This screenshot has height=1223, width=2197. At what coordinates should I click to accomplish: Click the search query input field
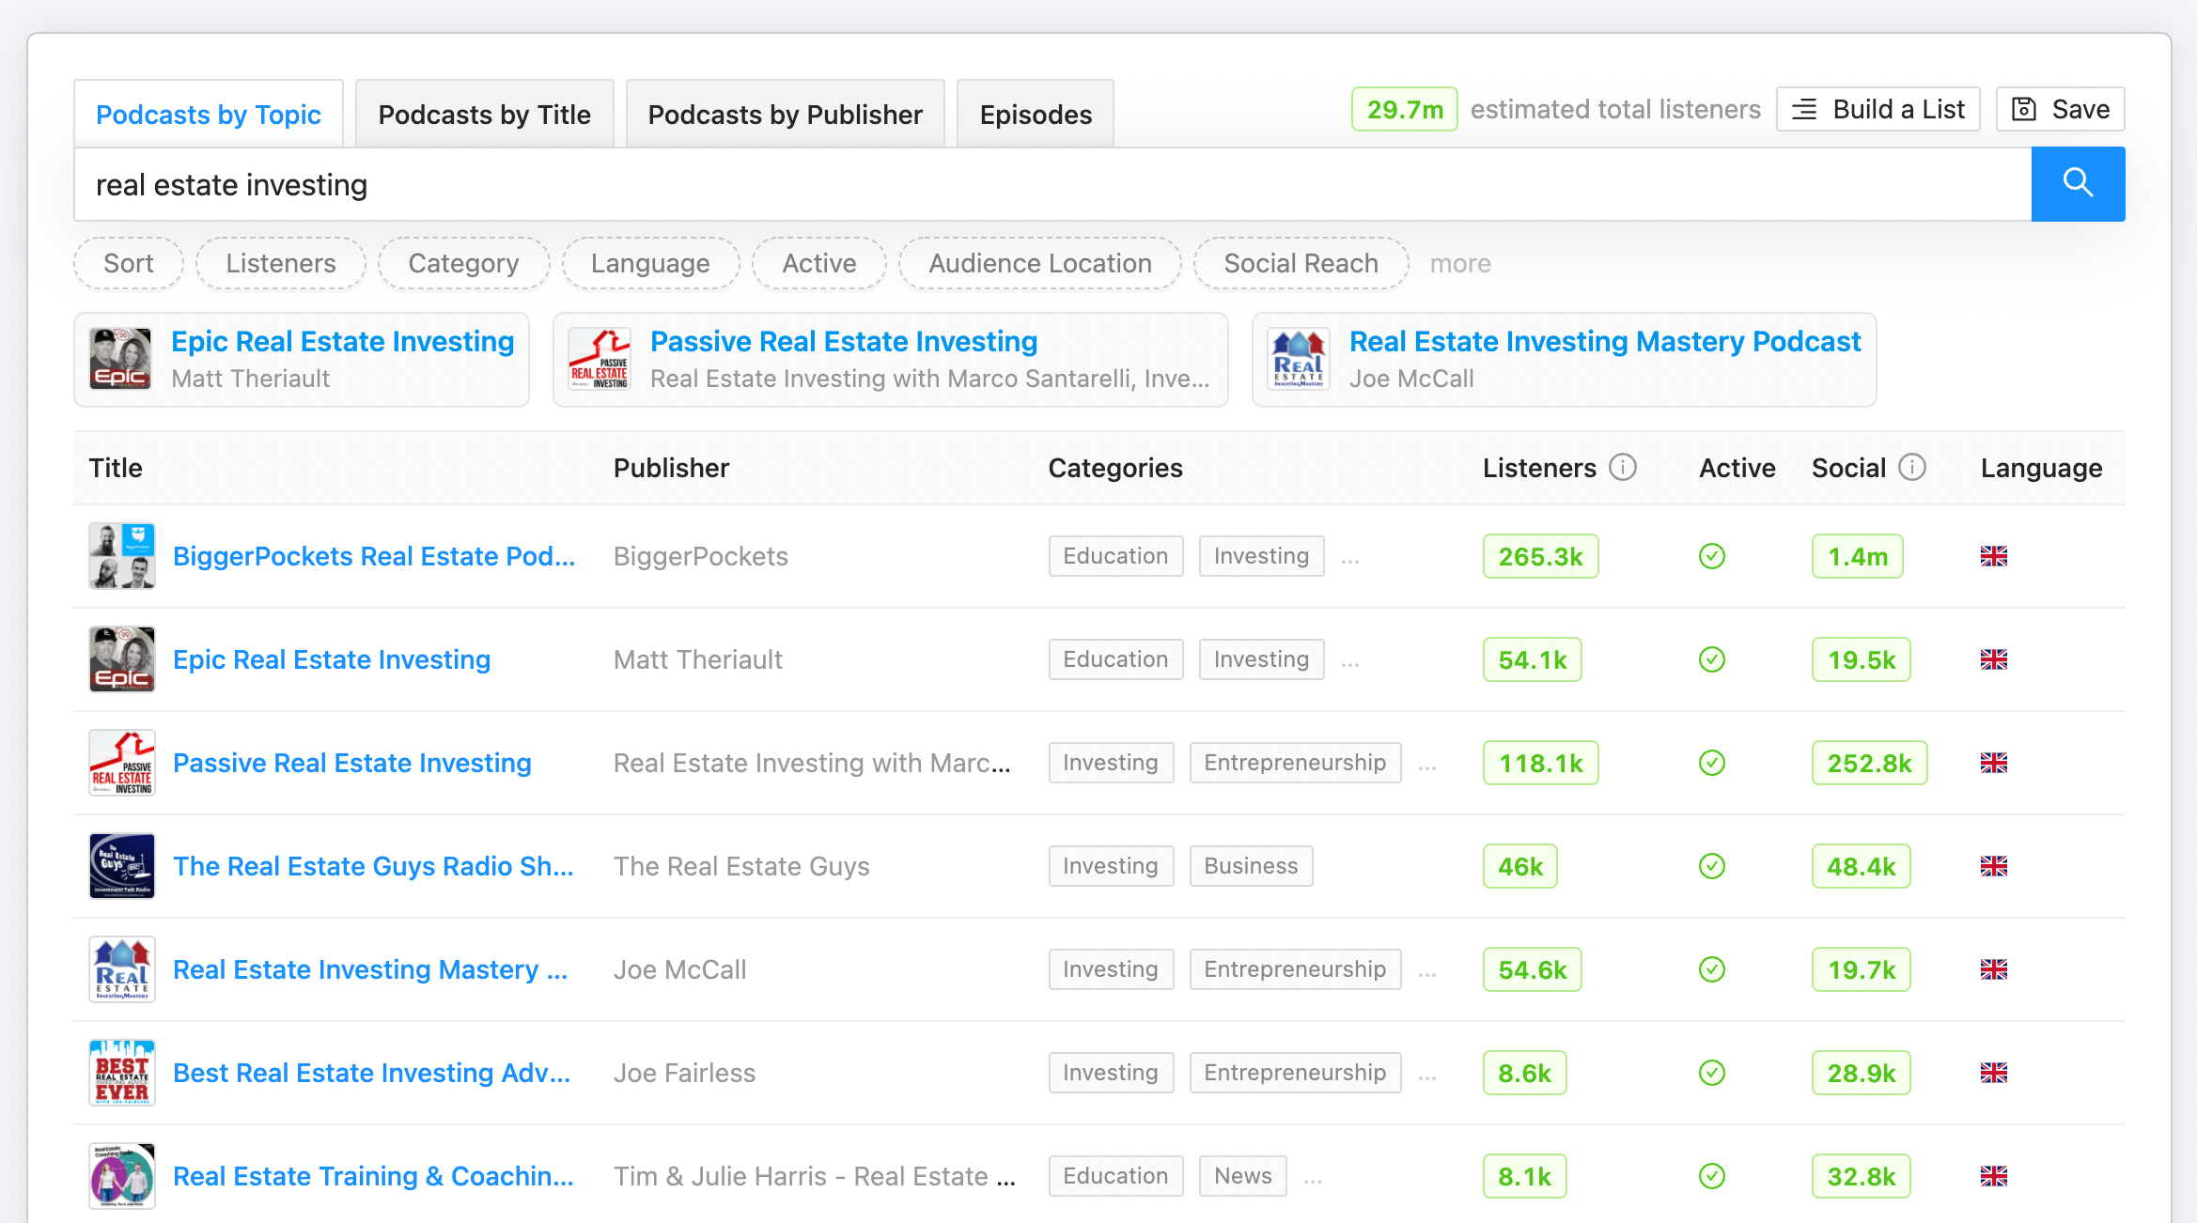[x=1052, y=184]
